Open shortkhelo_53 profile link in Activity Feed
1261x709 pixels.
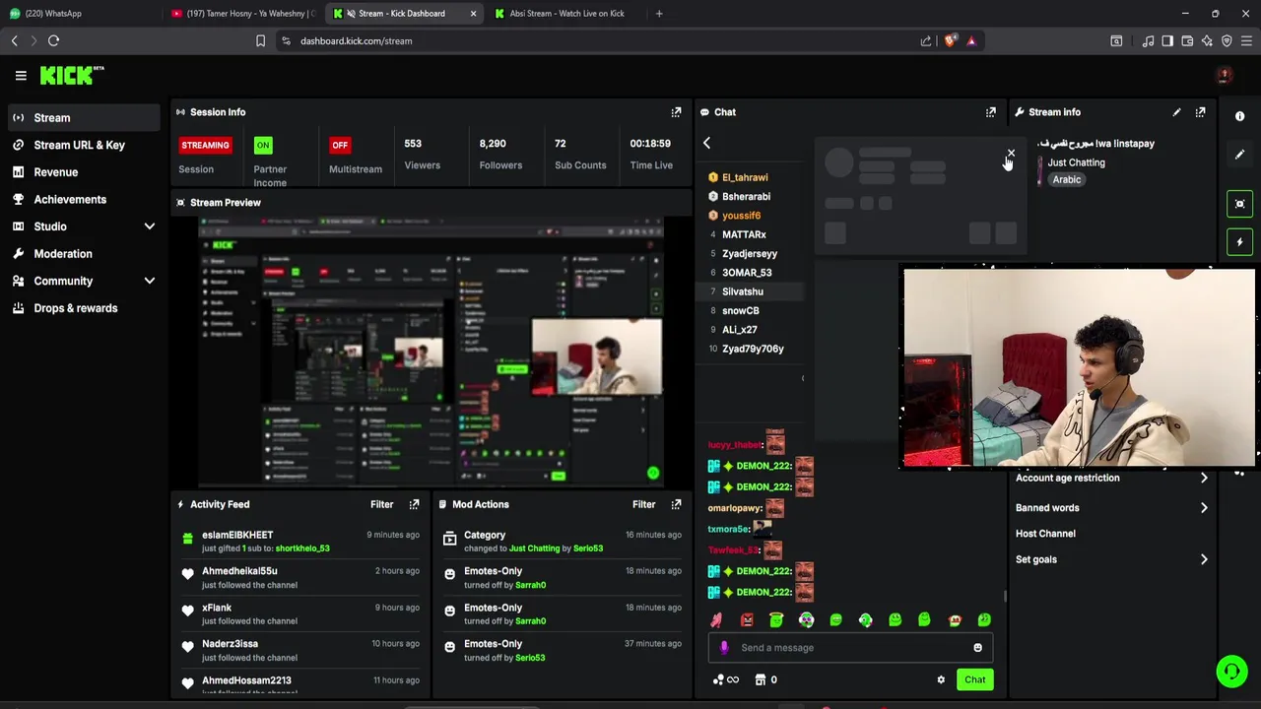point(302,548)
